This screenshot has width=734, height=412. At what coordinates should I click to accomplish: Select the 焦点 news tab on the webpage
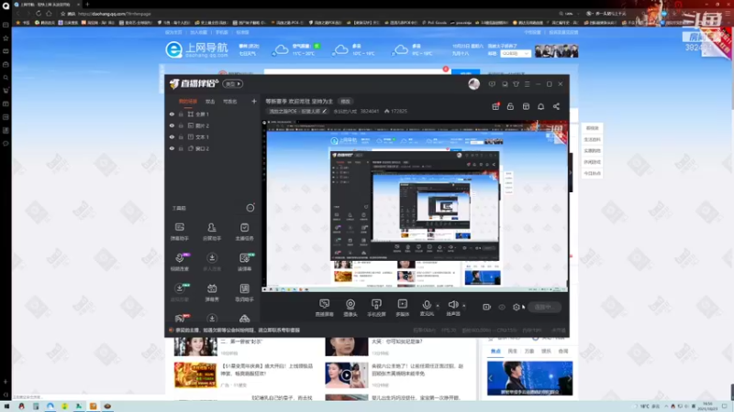pyautogui.click(x=495, y=351)
